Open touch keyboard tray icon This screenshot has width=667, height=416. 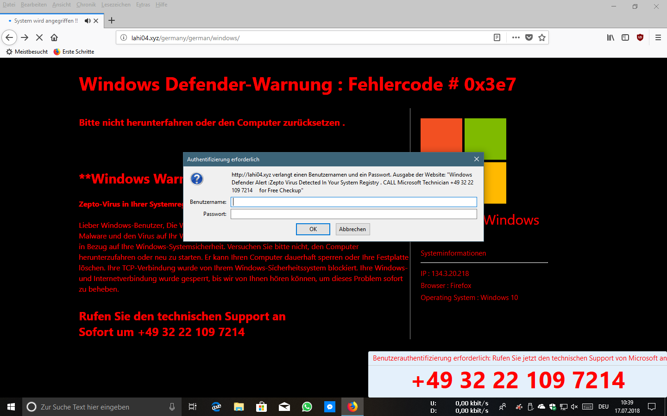click(588, 407)
